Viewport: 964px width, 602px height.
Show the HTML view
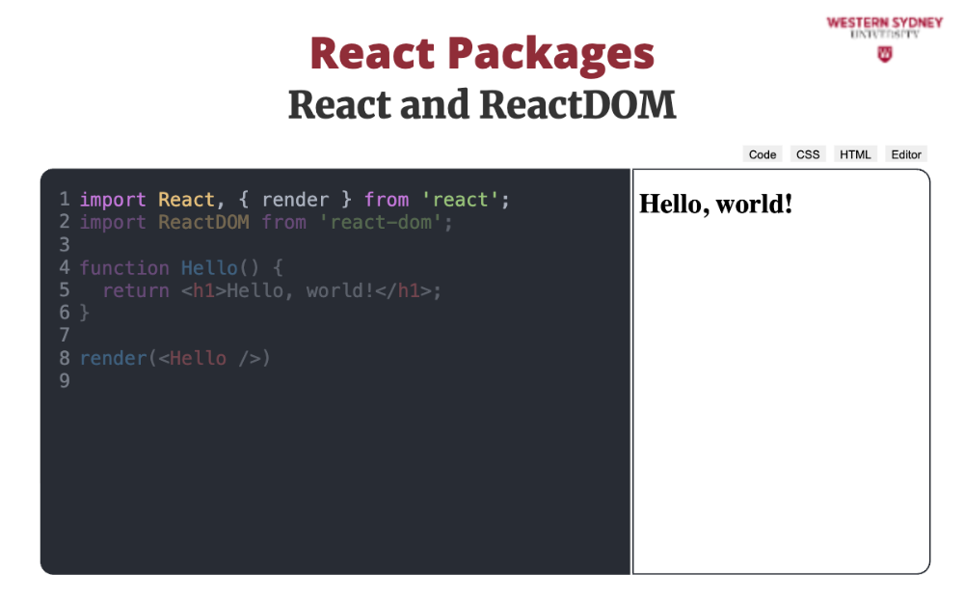855,154
